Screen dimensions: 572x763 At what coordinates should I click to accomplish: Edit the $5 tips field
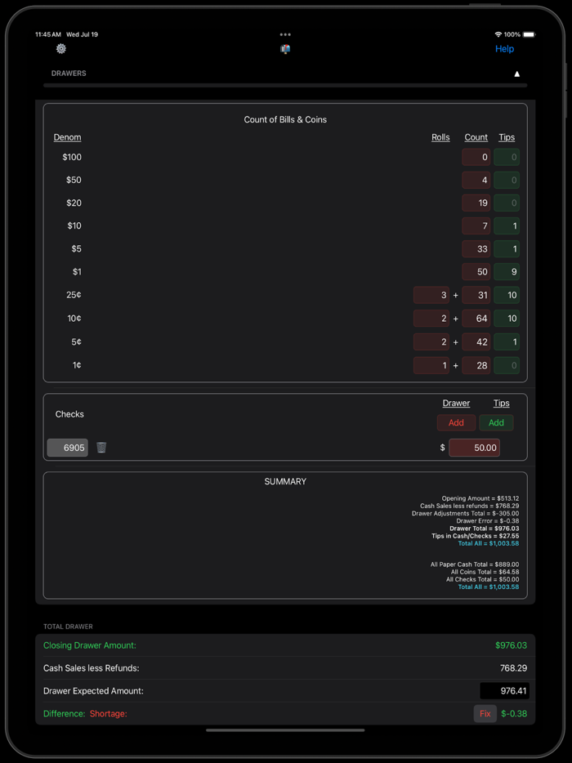pos(507,248)
